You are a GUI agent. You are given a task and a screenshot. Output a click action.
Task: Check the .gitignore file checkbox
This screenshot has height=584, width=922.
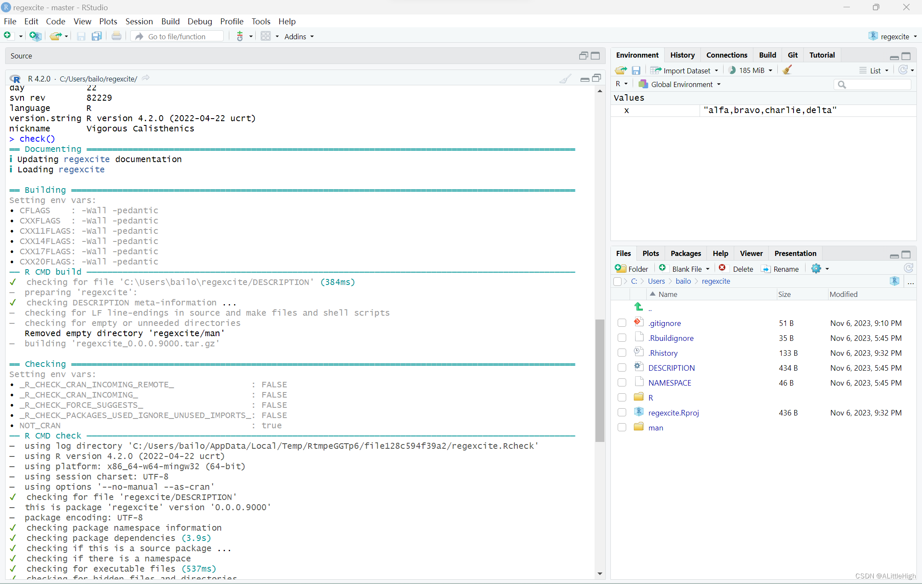(622, 323)
